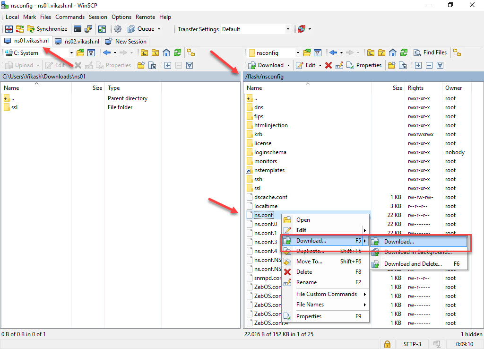Open the Commands menu
The height and width of the screenshot is (349, 484).
click(x=70, y=17)
